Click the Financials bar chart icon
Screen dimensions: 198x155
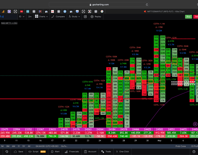[x=66, y=152]
